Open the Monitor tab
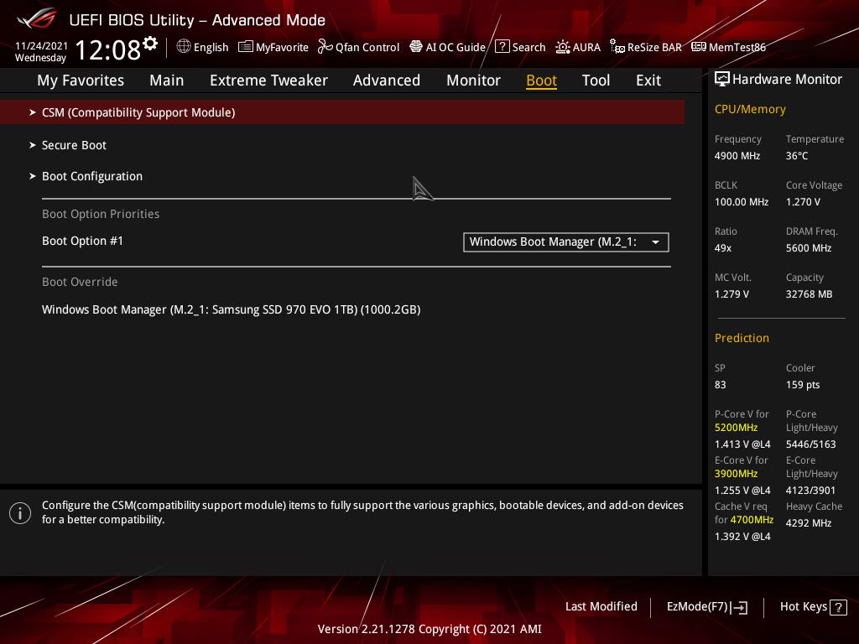 pos(473,80)
